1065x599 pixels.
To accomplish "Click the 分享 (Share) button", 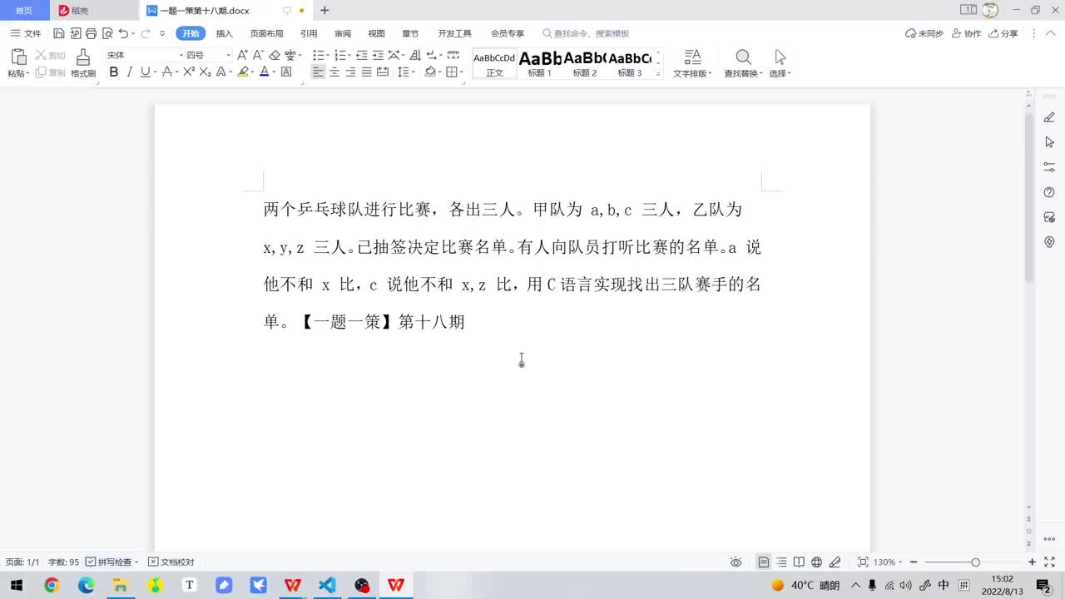I will [1004, 33].
